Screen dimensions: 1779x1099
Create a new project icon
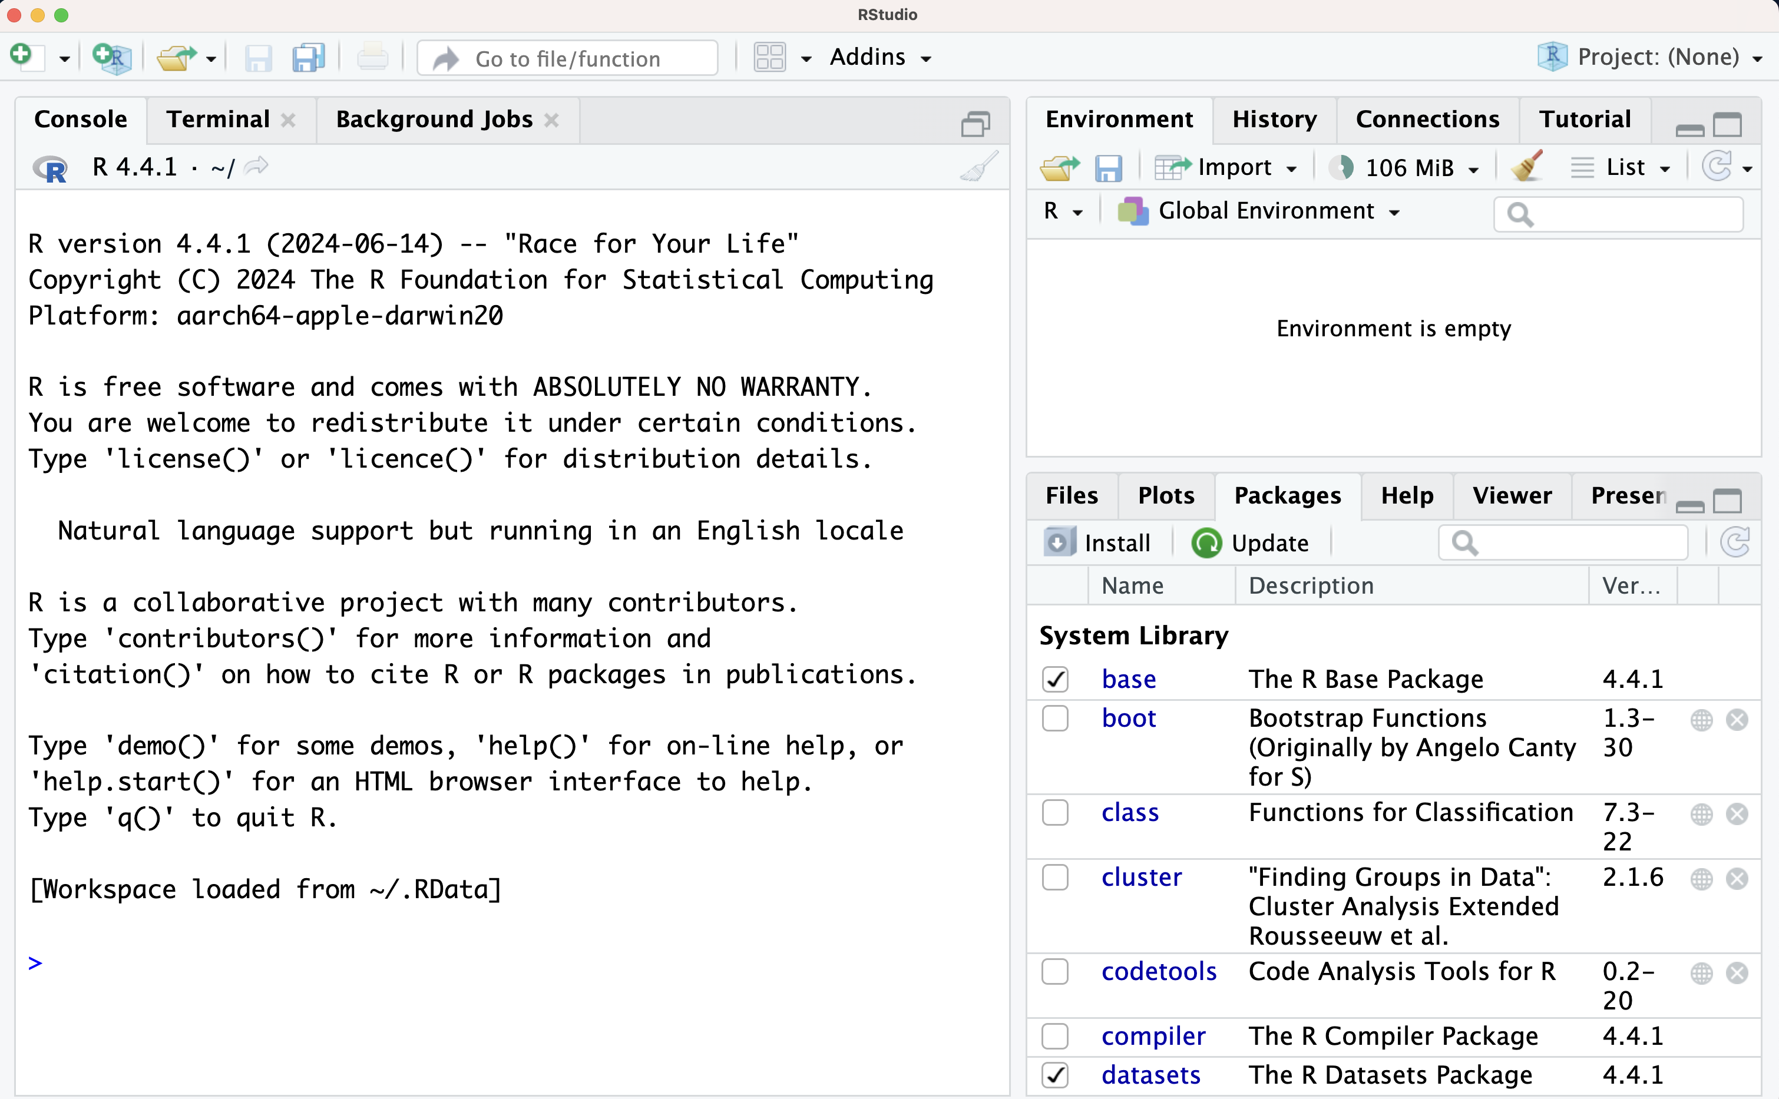point(112,57)
